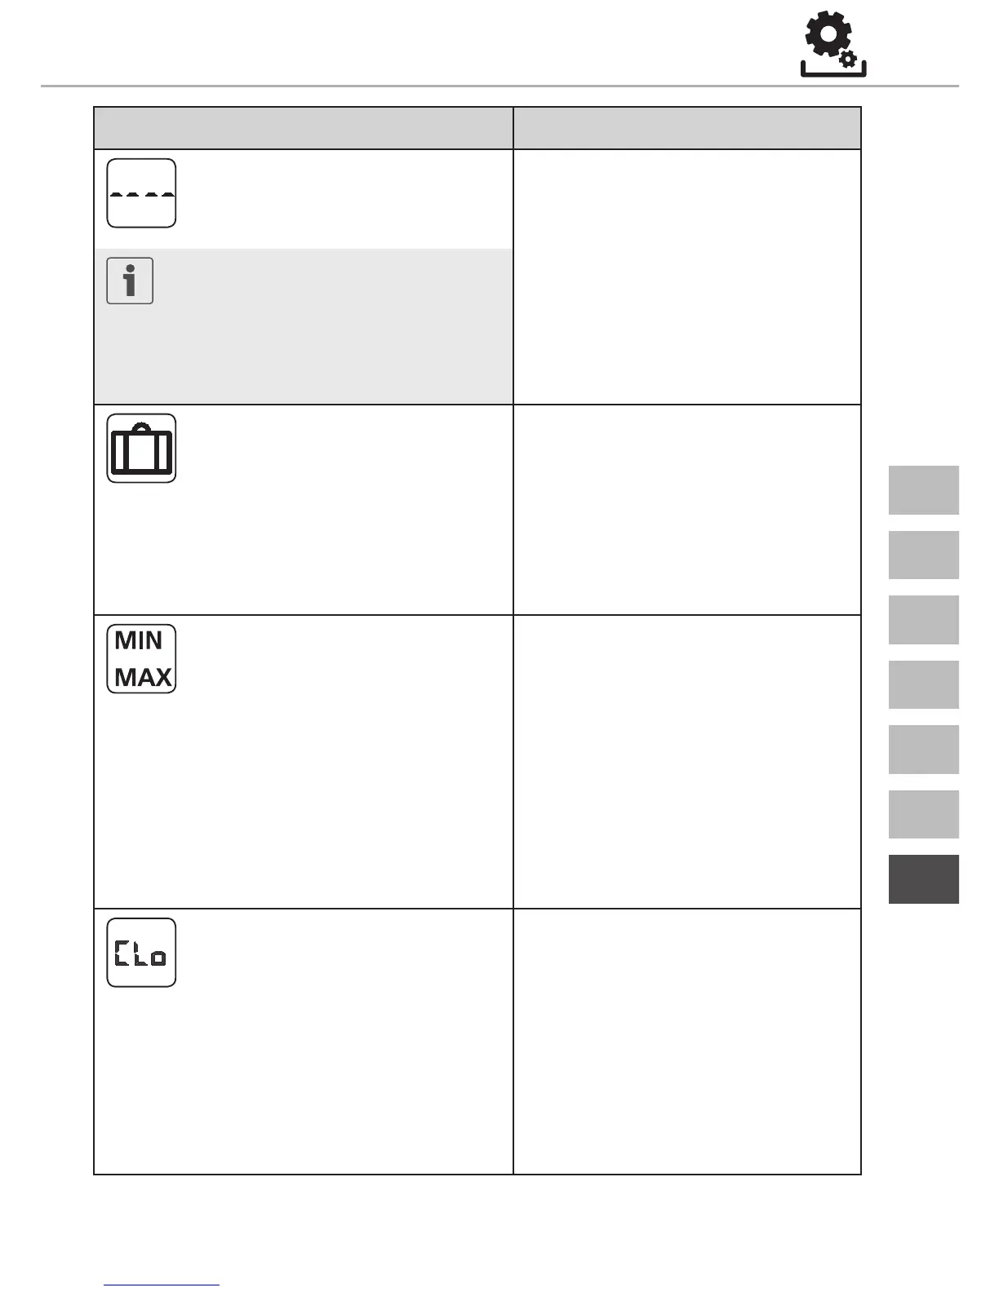Select the suitcase travel mode icon
Screen dimensions: 999x1292
(x=141, y=449)
